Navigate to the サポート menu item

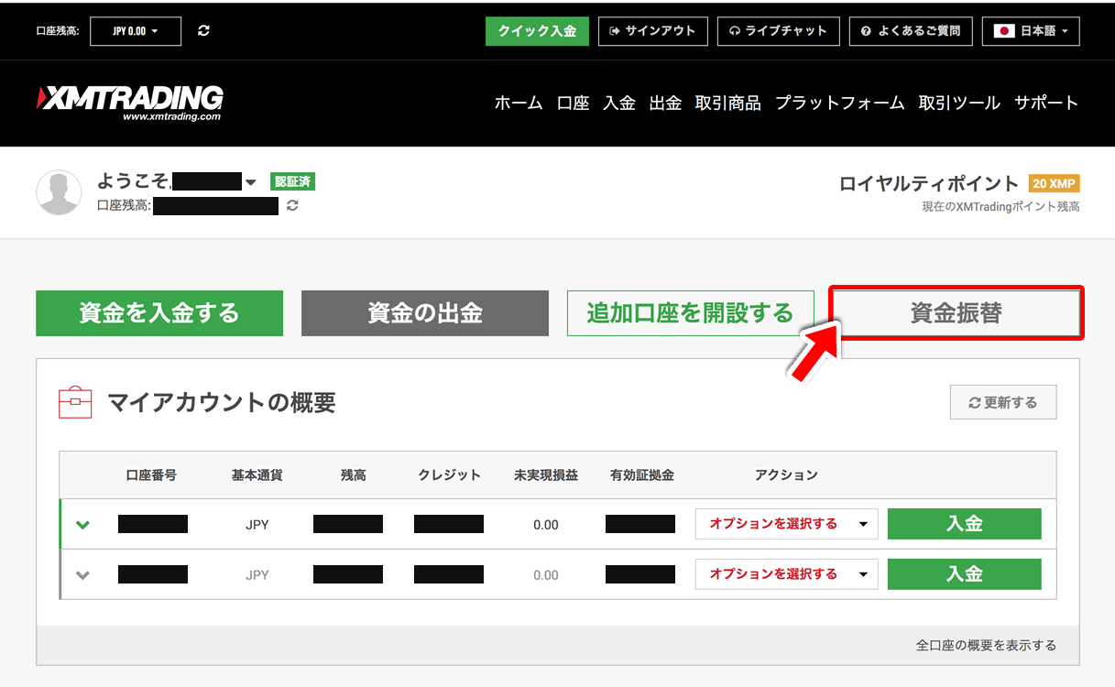pyautogui.click(x=1046, y=103)
